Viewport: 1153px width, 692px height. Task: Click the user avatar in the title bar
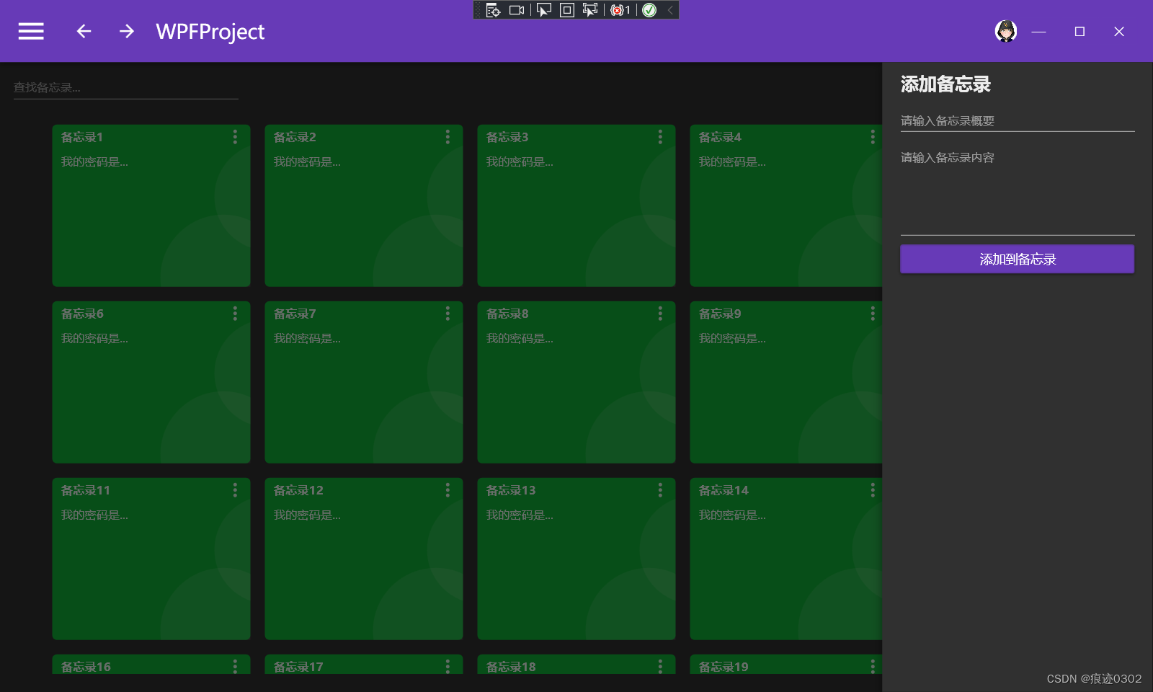point(1006,31)
